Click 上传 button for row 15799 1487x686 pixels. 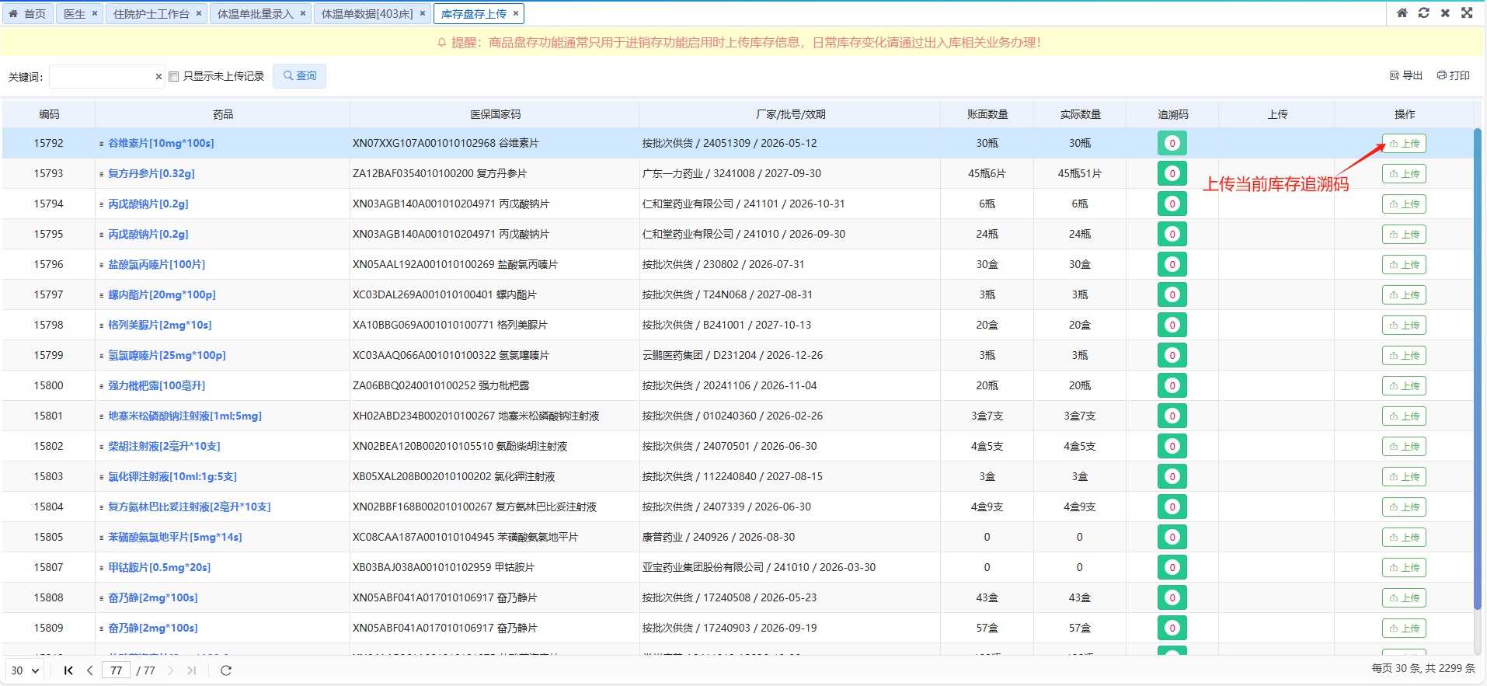1404,356
